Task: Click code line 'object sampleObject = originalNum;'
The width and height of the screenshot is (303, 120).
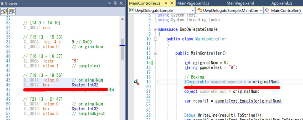Action: click(x=222, y=91)
